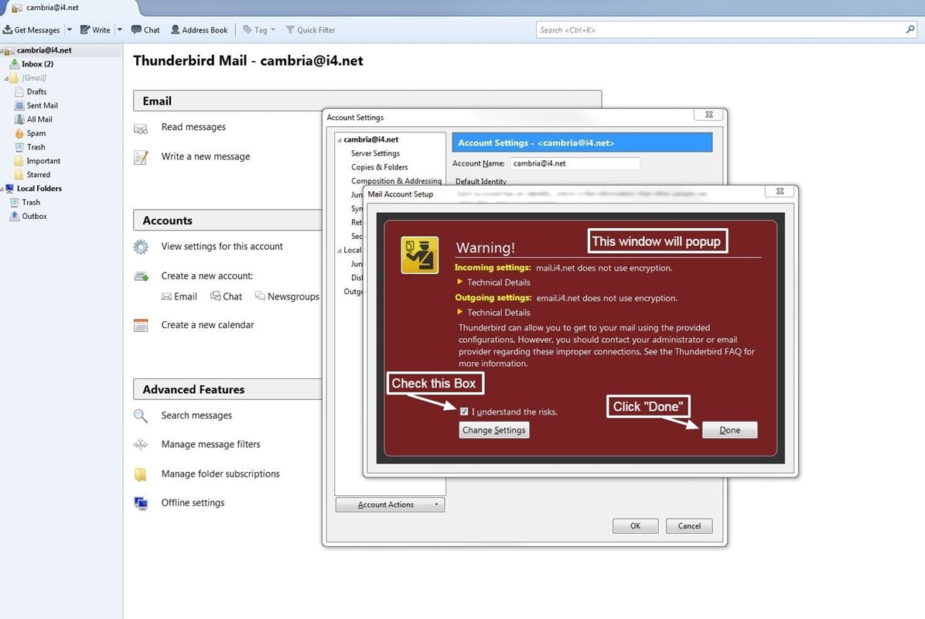Click the Starred folder icon
The width and height of the screenshot is (925, 619).
(19, 175)
